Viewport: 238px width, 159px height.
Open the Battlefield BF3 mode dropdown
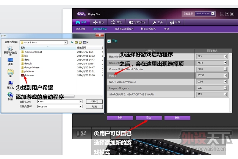click(225, 56)
